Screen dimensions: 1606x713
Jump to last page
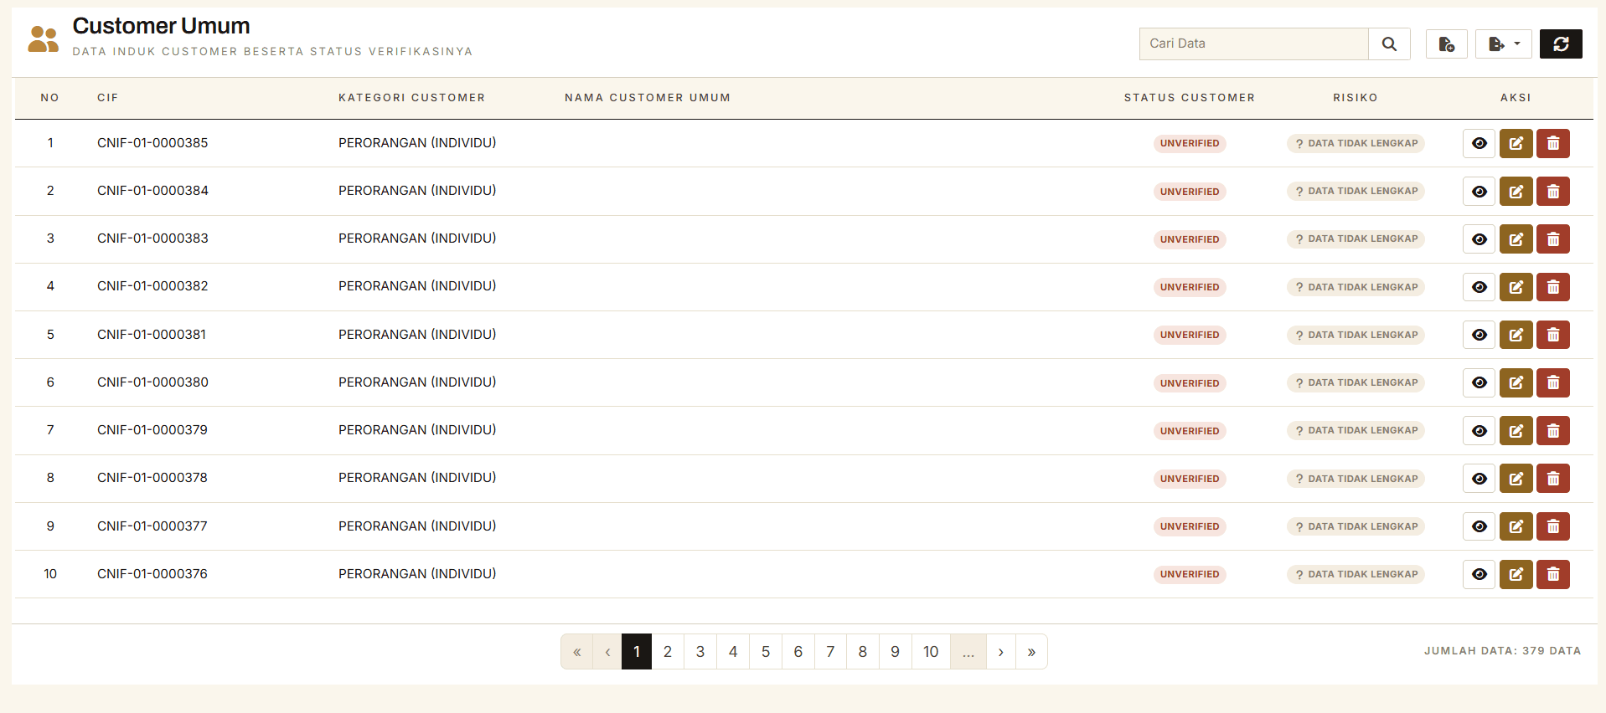coord(1031,652)
